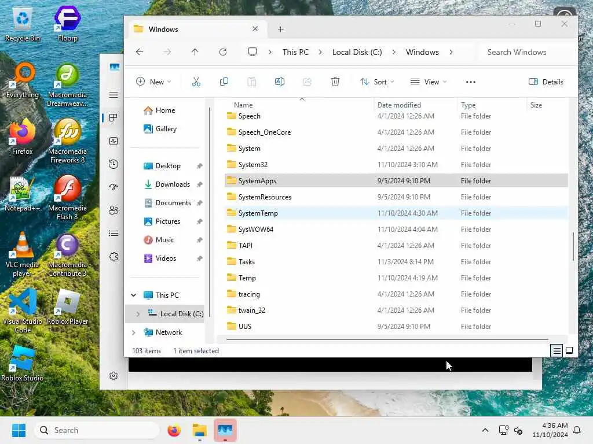Image resolution: width=593 pixels, height=444 pixels.
Task: Open Macromedia Flash 8 shortcut
Action: coord(67,198)
